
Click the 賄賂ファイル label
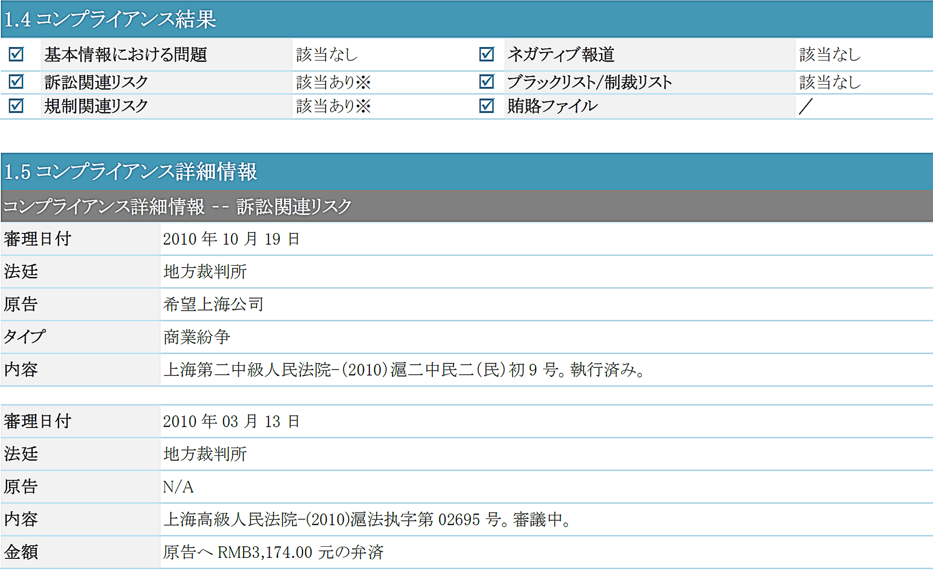pyautogui.click(x=552, y=106)
